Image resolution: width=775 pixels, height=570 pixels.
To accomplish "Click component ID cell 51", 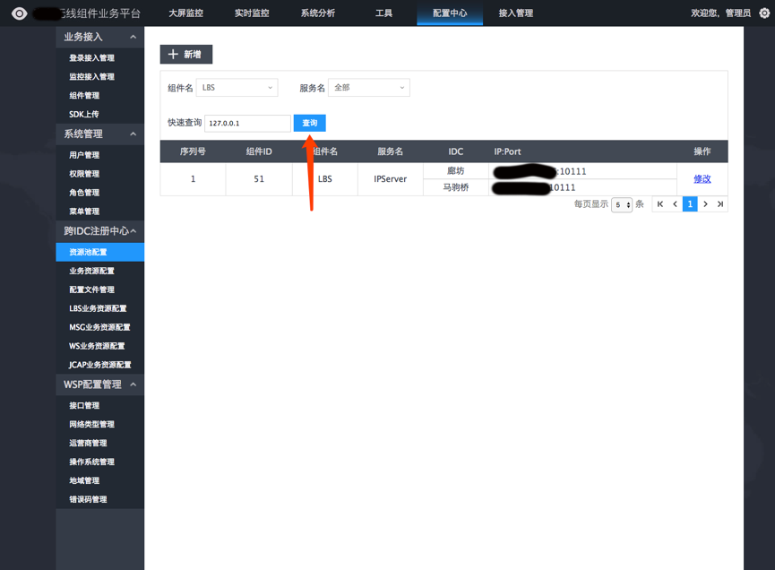I will pyautogui.click(x=259, y=179).
